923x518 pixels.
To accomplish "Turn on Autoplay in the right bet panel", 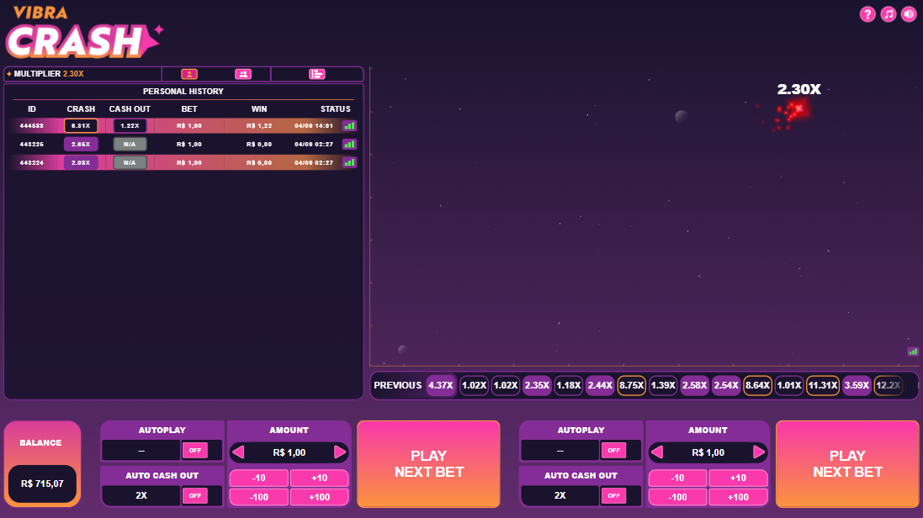I will pyautogui.click(x=613, y=451).
